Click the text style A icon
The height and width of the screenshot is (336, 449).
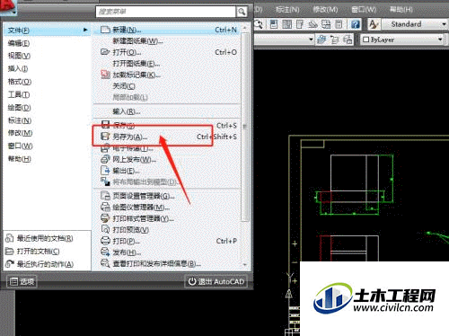(x=374, y=24)
